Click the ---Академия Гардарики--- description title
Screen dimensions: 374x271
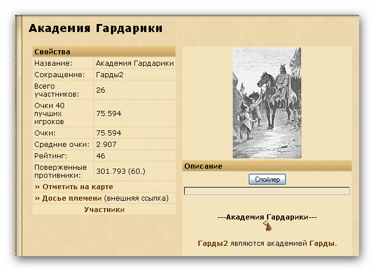coord(267,217)
